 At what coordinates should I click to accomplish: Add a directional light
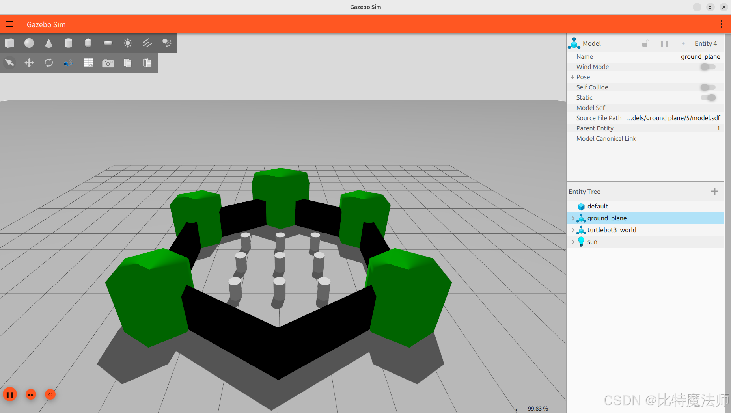(147, 43)
